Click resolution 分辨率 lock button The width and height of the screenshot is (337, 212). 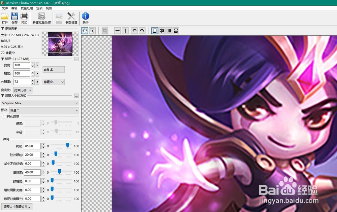[37, 82]
